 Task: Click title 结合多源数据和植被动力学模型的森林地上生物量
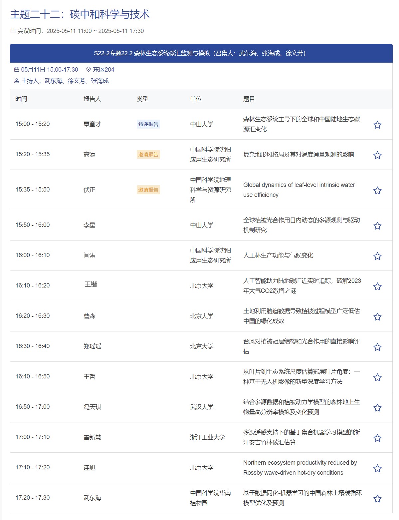[x=301, y=407]
